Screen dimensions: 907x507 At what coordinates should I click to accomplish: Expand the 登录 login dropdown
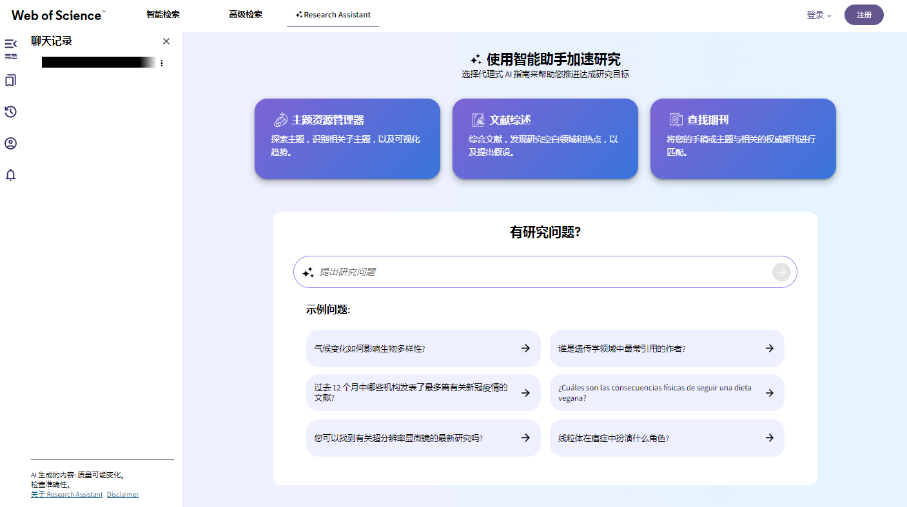coord(819,15)
